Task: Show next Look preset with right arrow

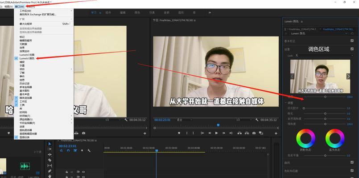Action: (x=348, y=77)
